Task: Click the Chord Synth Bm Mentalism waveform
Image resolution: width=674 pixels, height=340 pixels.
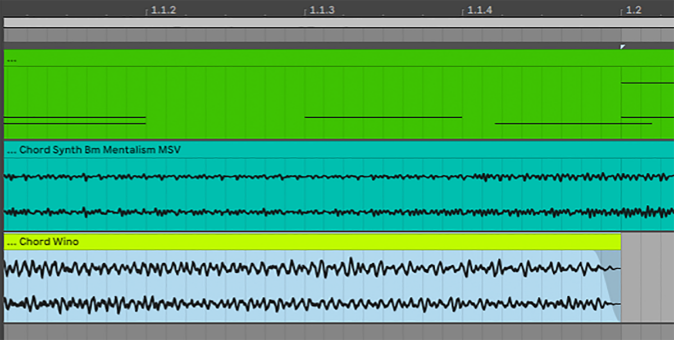Action: click(x=339, y=194)
